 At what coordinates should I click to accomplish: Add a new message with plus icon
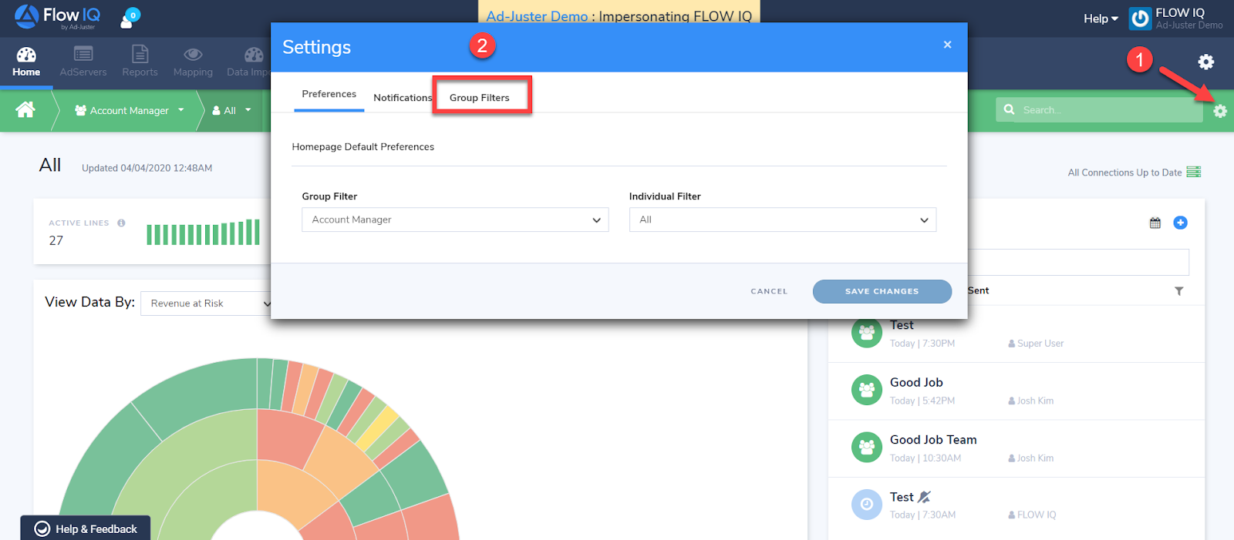[x=1180, y=223]
